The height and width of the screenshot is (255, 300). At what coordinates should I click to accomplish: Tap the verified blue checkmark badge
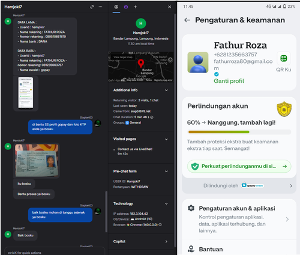pyautogui.click(x=216, y=74)
